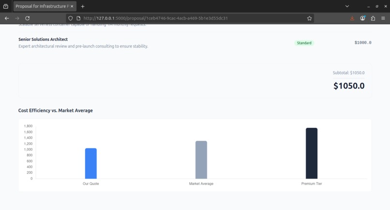Minimize the browser window

click(368, 6)
